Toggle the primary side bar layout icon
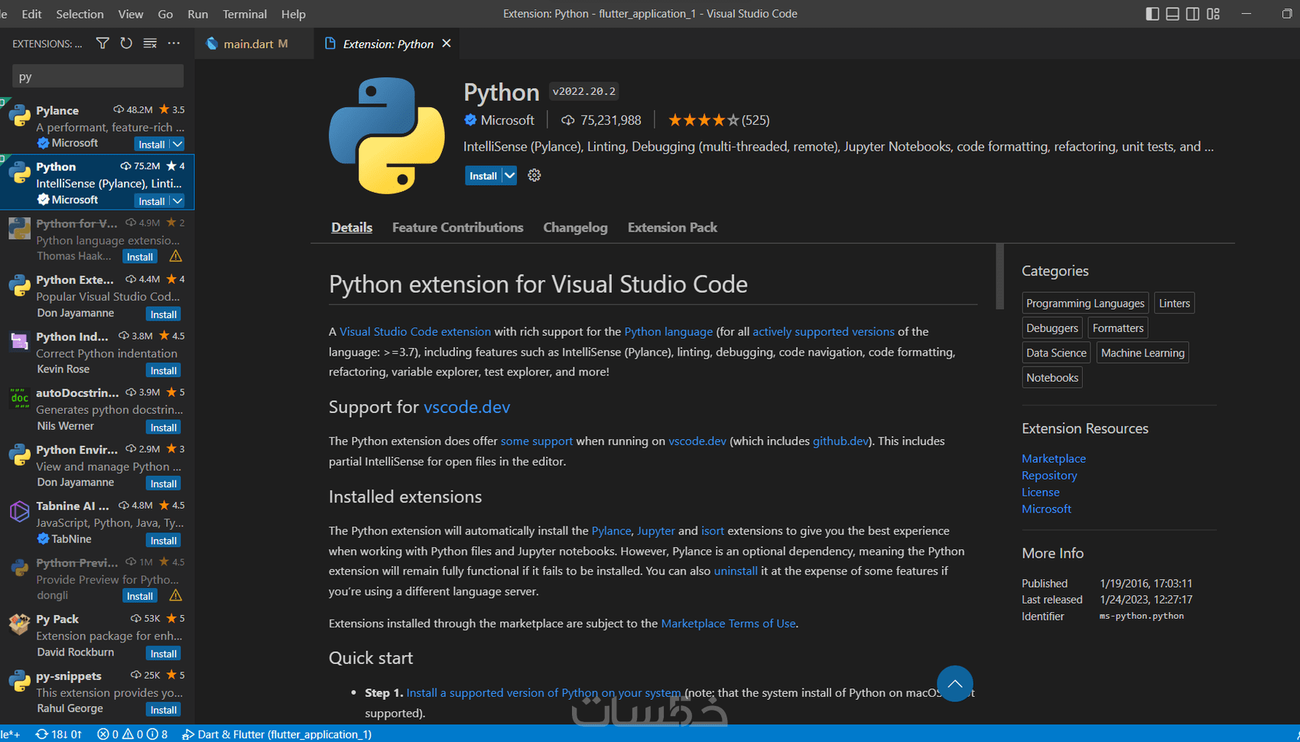 [1152, 14]
